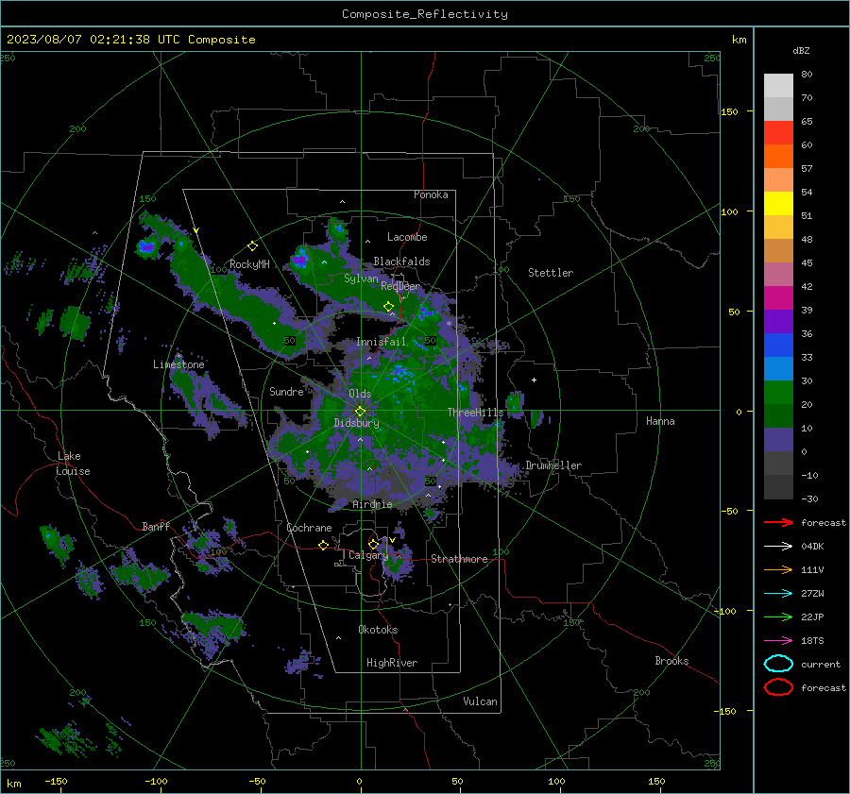This screenshot has height=794, width=850.
Task: Click the Innisfail city label
Action: (381, 342)
